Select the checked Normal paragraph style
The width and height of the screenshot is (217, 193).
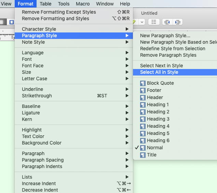click(x=155, y=148)
